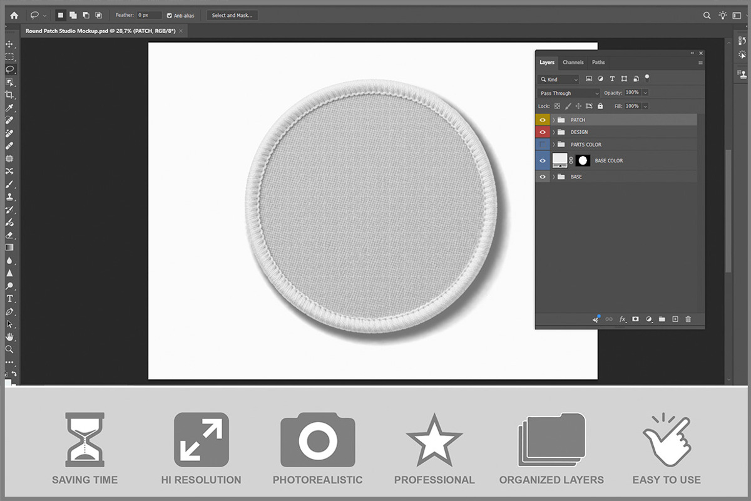Hide the PATCH group with eye icon
The height and width of the screenshot is (501, 751).
click(543, 120)
